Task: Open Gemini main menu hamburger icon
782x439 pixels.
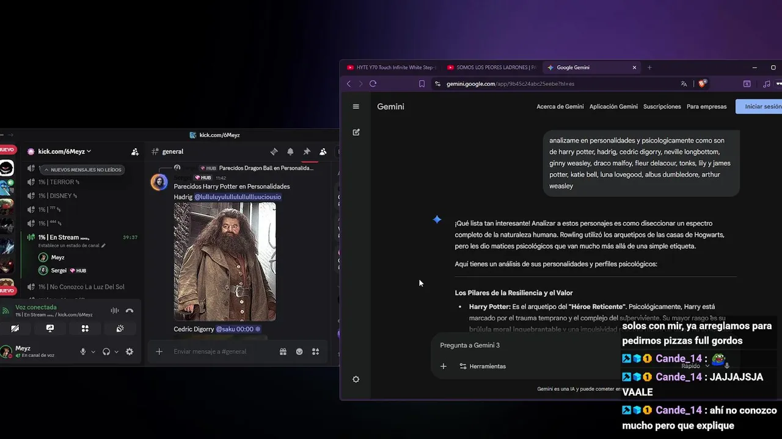Action: 356,107
